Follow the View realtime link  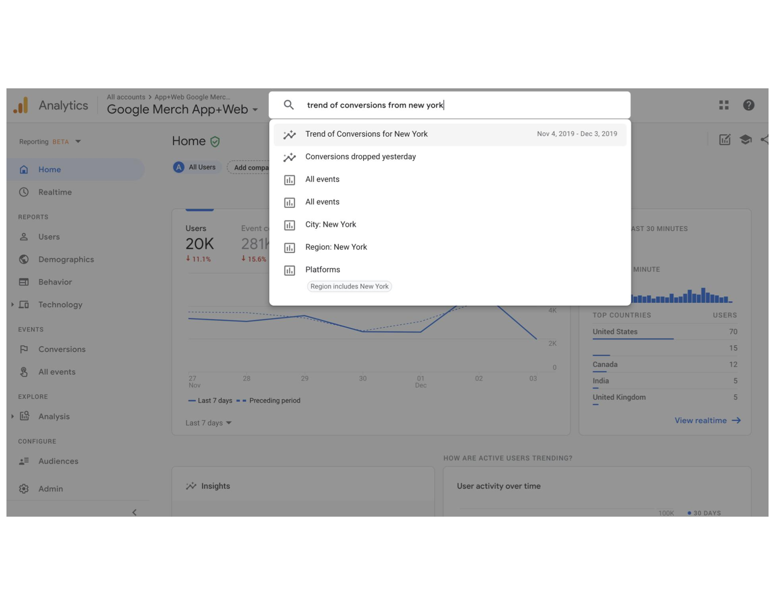coord(707,420)
